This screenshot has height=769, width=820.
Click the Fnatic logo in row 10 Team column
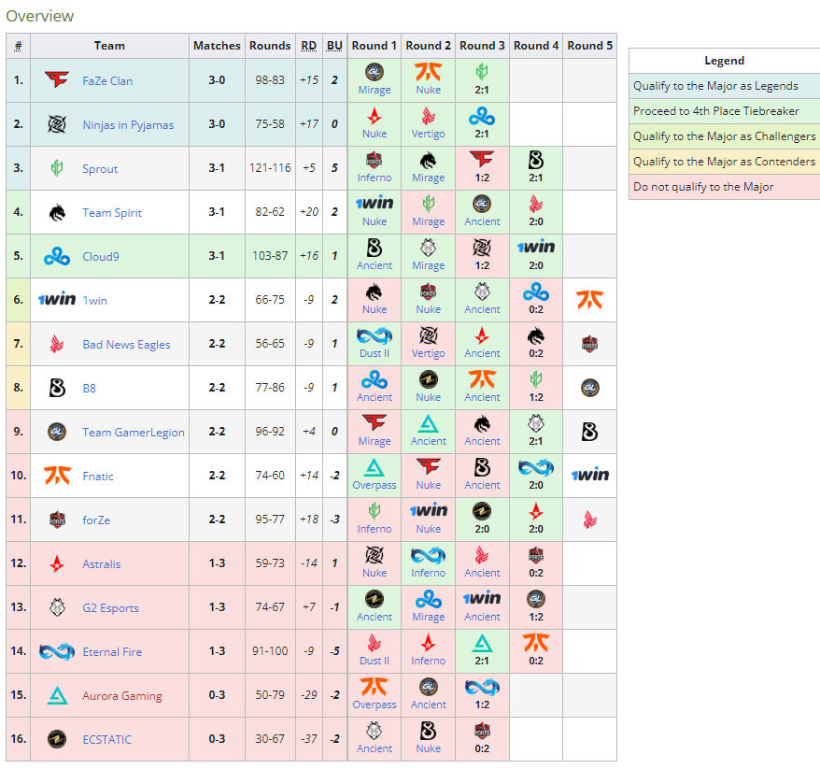[x=57, y=476]
